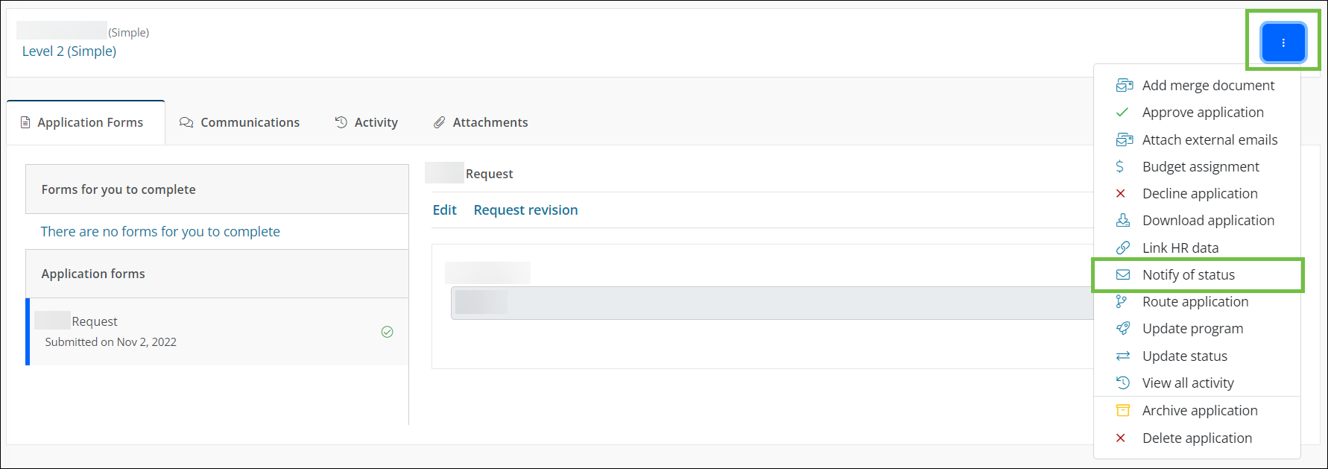
Task: Click the Download application icon
Action: click(x=1123, y=221)
